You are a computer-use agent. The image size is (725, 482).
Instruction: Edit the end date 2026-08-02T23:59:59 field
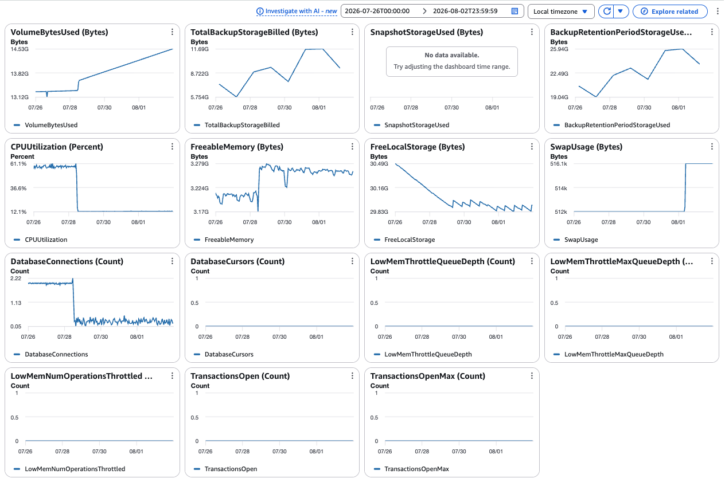click(x=465, y=11)
